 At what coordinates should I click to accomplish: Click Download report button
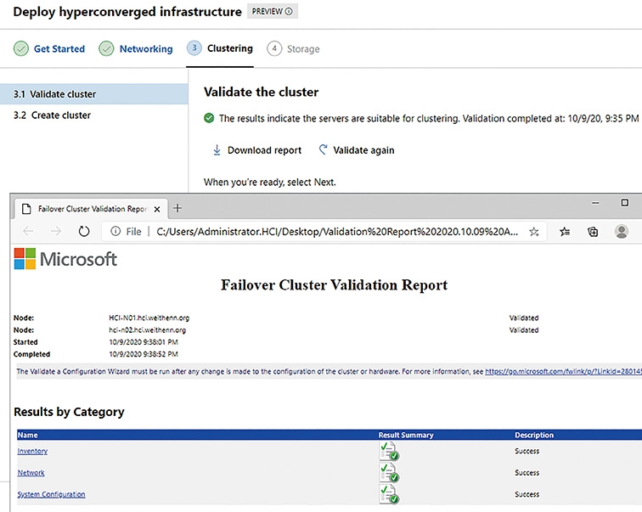point(256,150)
